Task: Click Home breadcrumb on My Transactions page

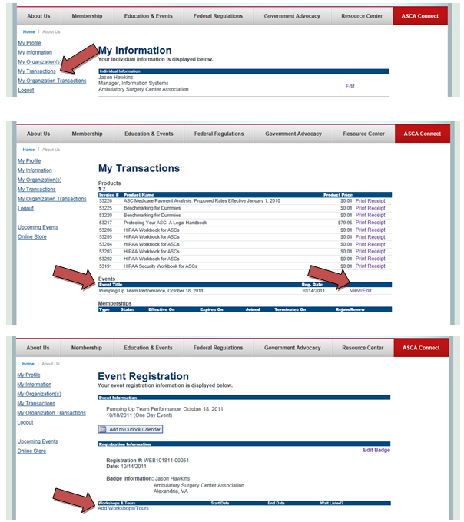Action: 28,150
